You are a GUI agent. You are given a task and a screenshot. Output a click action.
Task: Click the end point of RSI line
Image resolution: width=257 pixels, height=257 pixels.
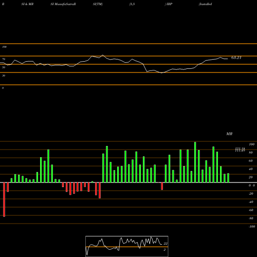[228, 59]
